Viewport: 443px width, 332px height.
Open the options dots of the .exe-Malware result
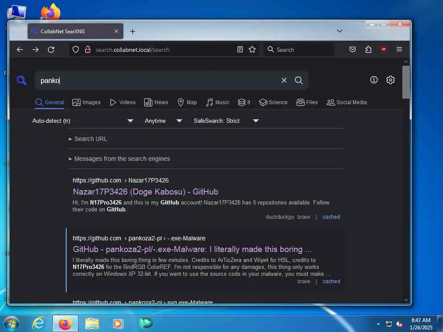316,281
